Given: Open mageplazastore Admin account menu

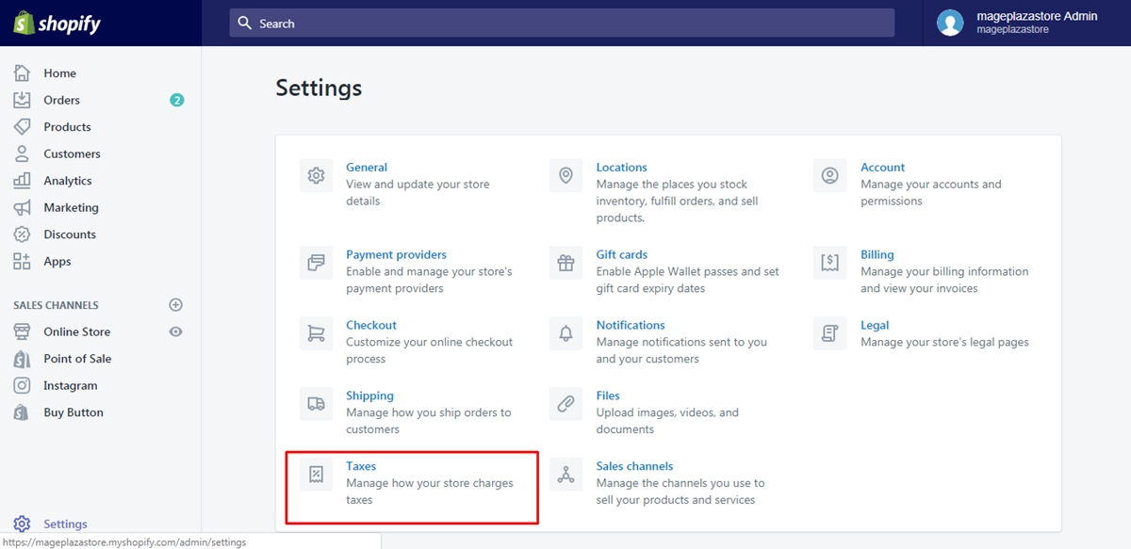Looking at the screenshot, I should point(1026,23).
